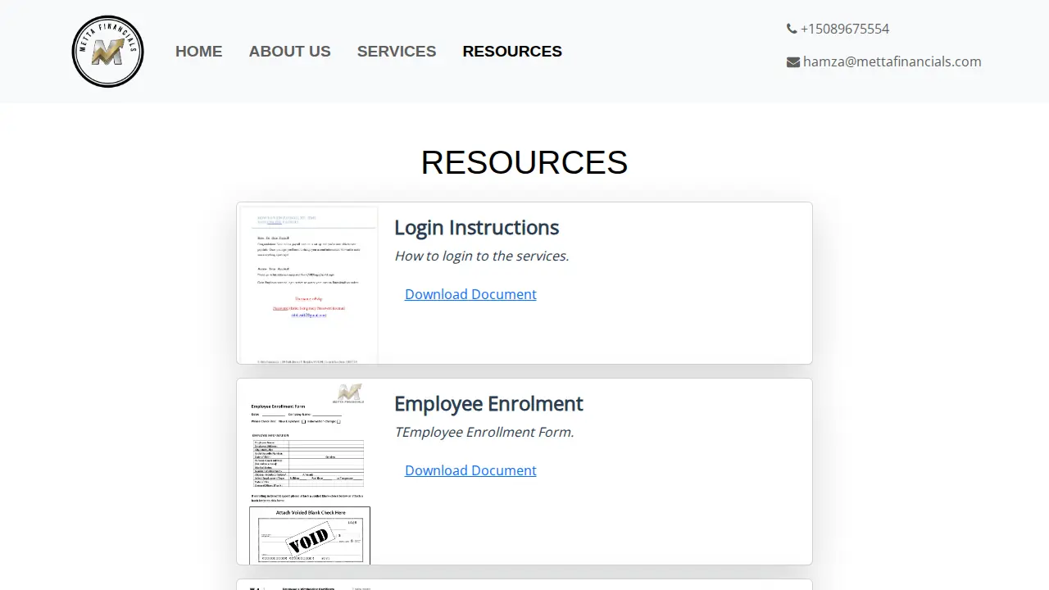The image size is (1049, 590).
Task: Click email hamza@mettafinancials.com
Action: pos(892,61)
